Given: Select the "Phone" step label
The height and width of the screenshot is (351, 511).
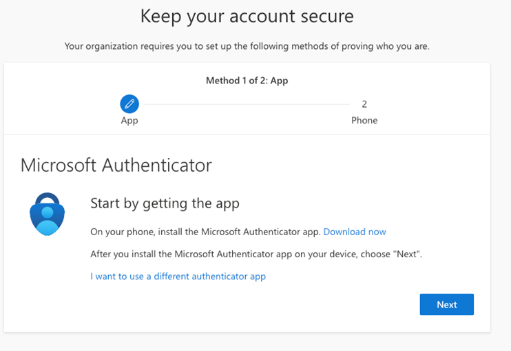Looking at the screenshot, I should click(x=364, y=121).
